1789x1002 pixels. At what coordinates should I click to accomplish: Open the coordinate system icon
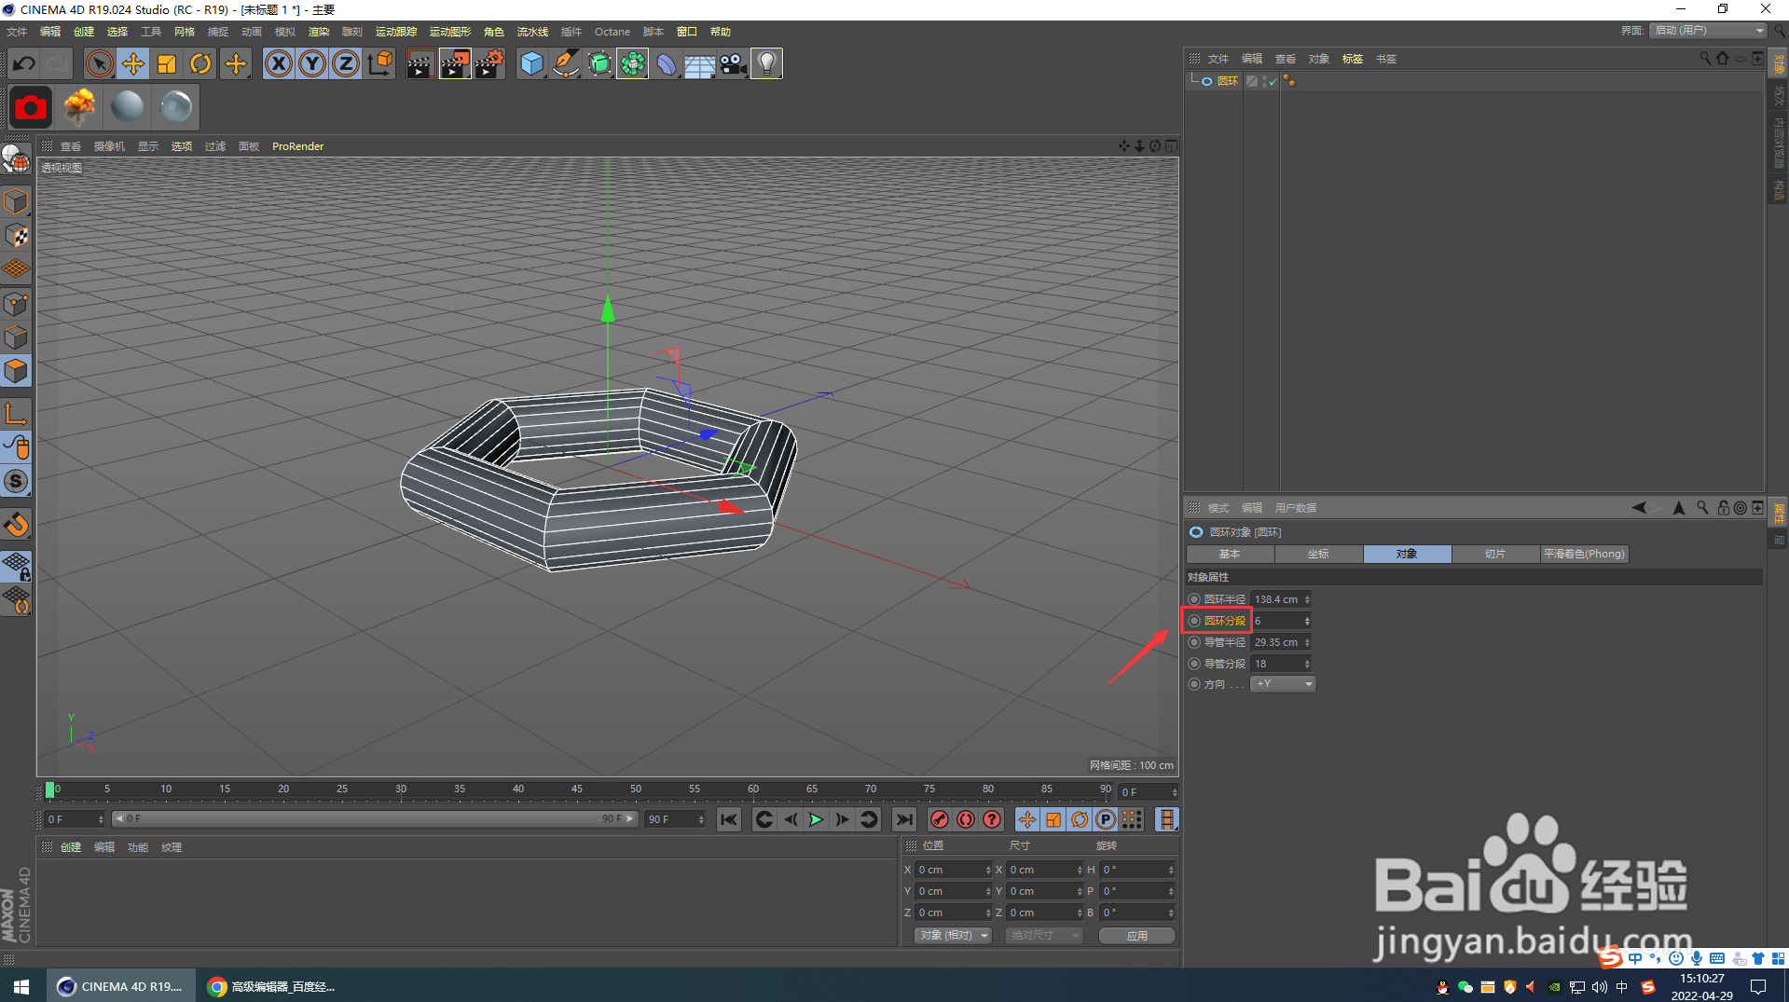[x=380, y=63]
